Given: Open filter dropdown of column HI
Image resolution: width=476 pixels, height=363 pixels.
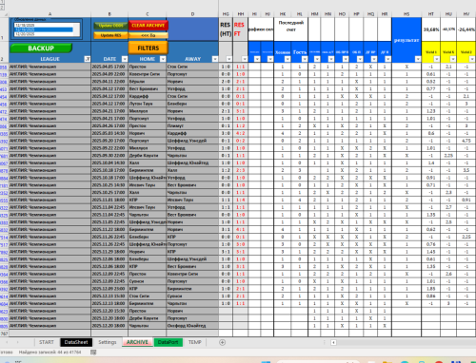Looking at the screenshot, I should (257, 59).
